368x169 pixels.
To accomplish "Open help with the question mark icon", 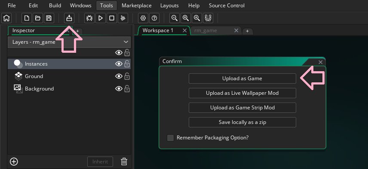I will pos(154,18).
